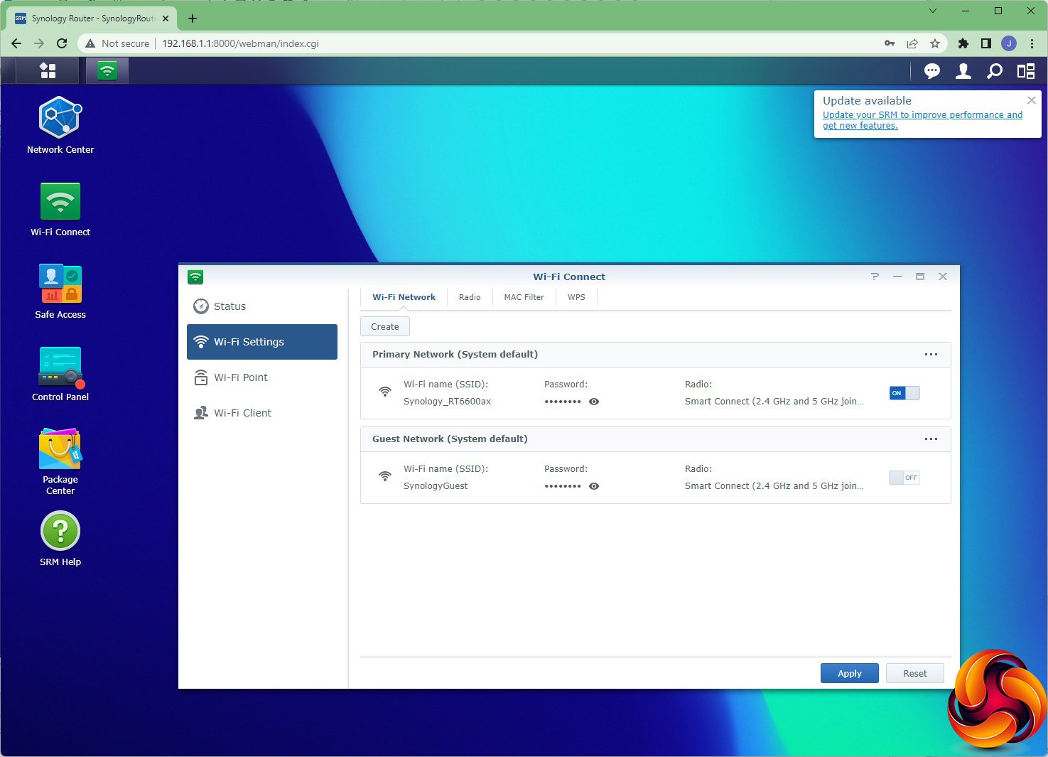Viewport: 1048px width, 757px height.
Task: Select Status in the sidebar
Action: pos(262,306)
